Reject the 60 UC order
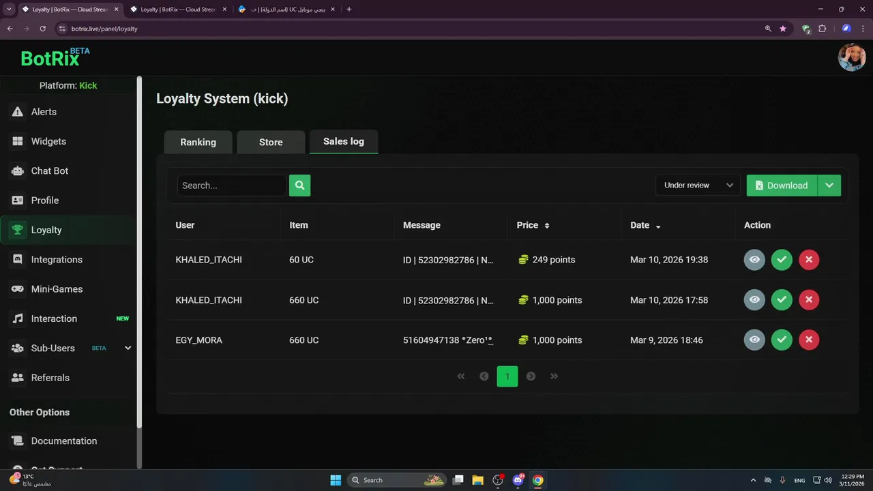The image size is (873, 491). 809,260
